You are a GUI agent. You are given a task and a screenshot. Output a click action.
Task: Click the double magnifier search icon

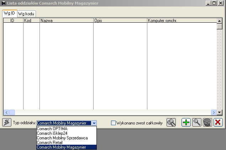171,122
